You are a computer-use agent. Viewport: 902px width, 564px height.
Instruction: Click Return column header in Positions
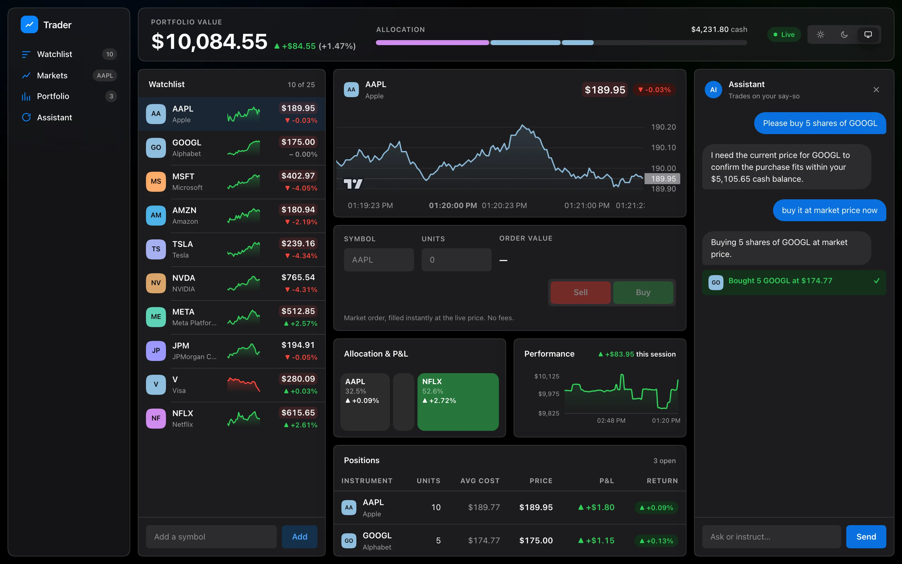pyautogui.click(x=662, y=481)
